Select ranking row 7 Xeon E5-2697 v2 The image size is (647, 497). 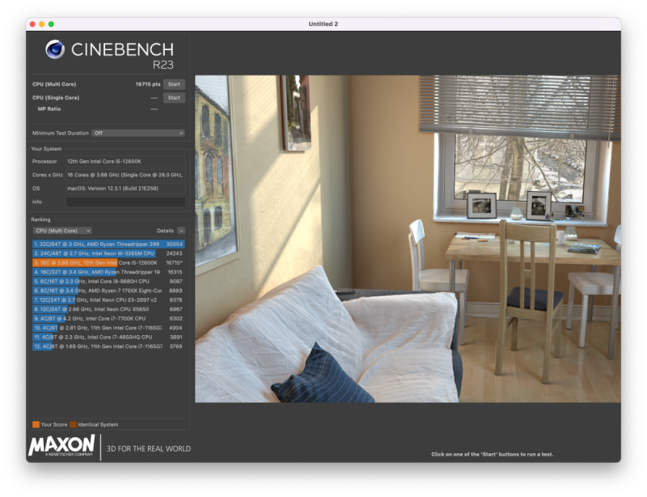tap(108, 300)
